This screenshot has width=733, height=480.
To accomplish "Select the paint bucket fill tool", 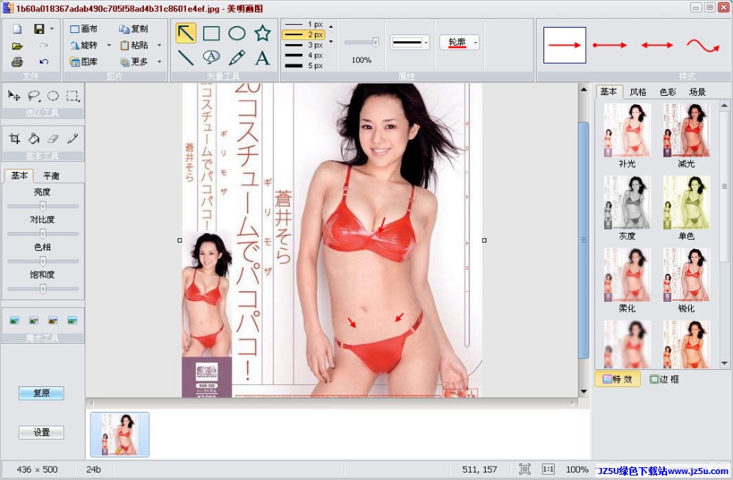I will (34, 139).
